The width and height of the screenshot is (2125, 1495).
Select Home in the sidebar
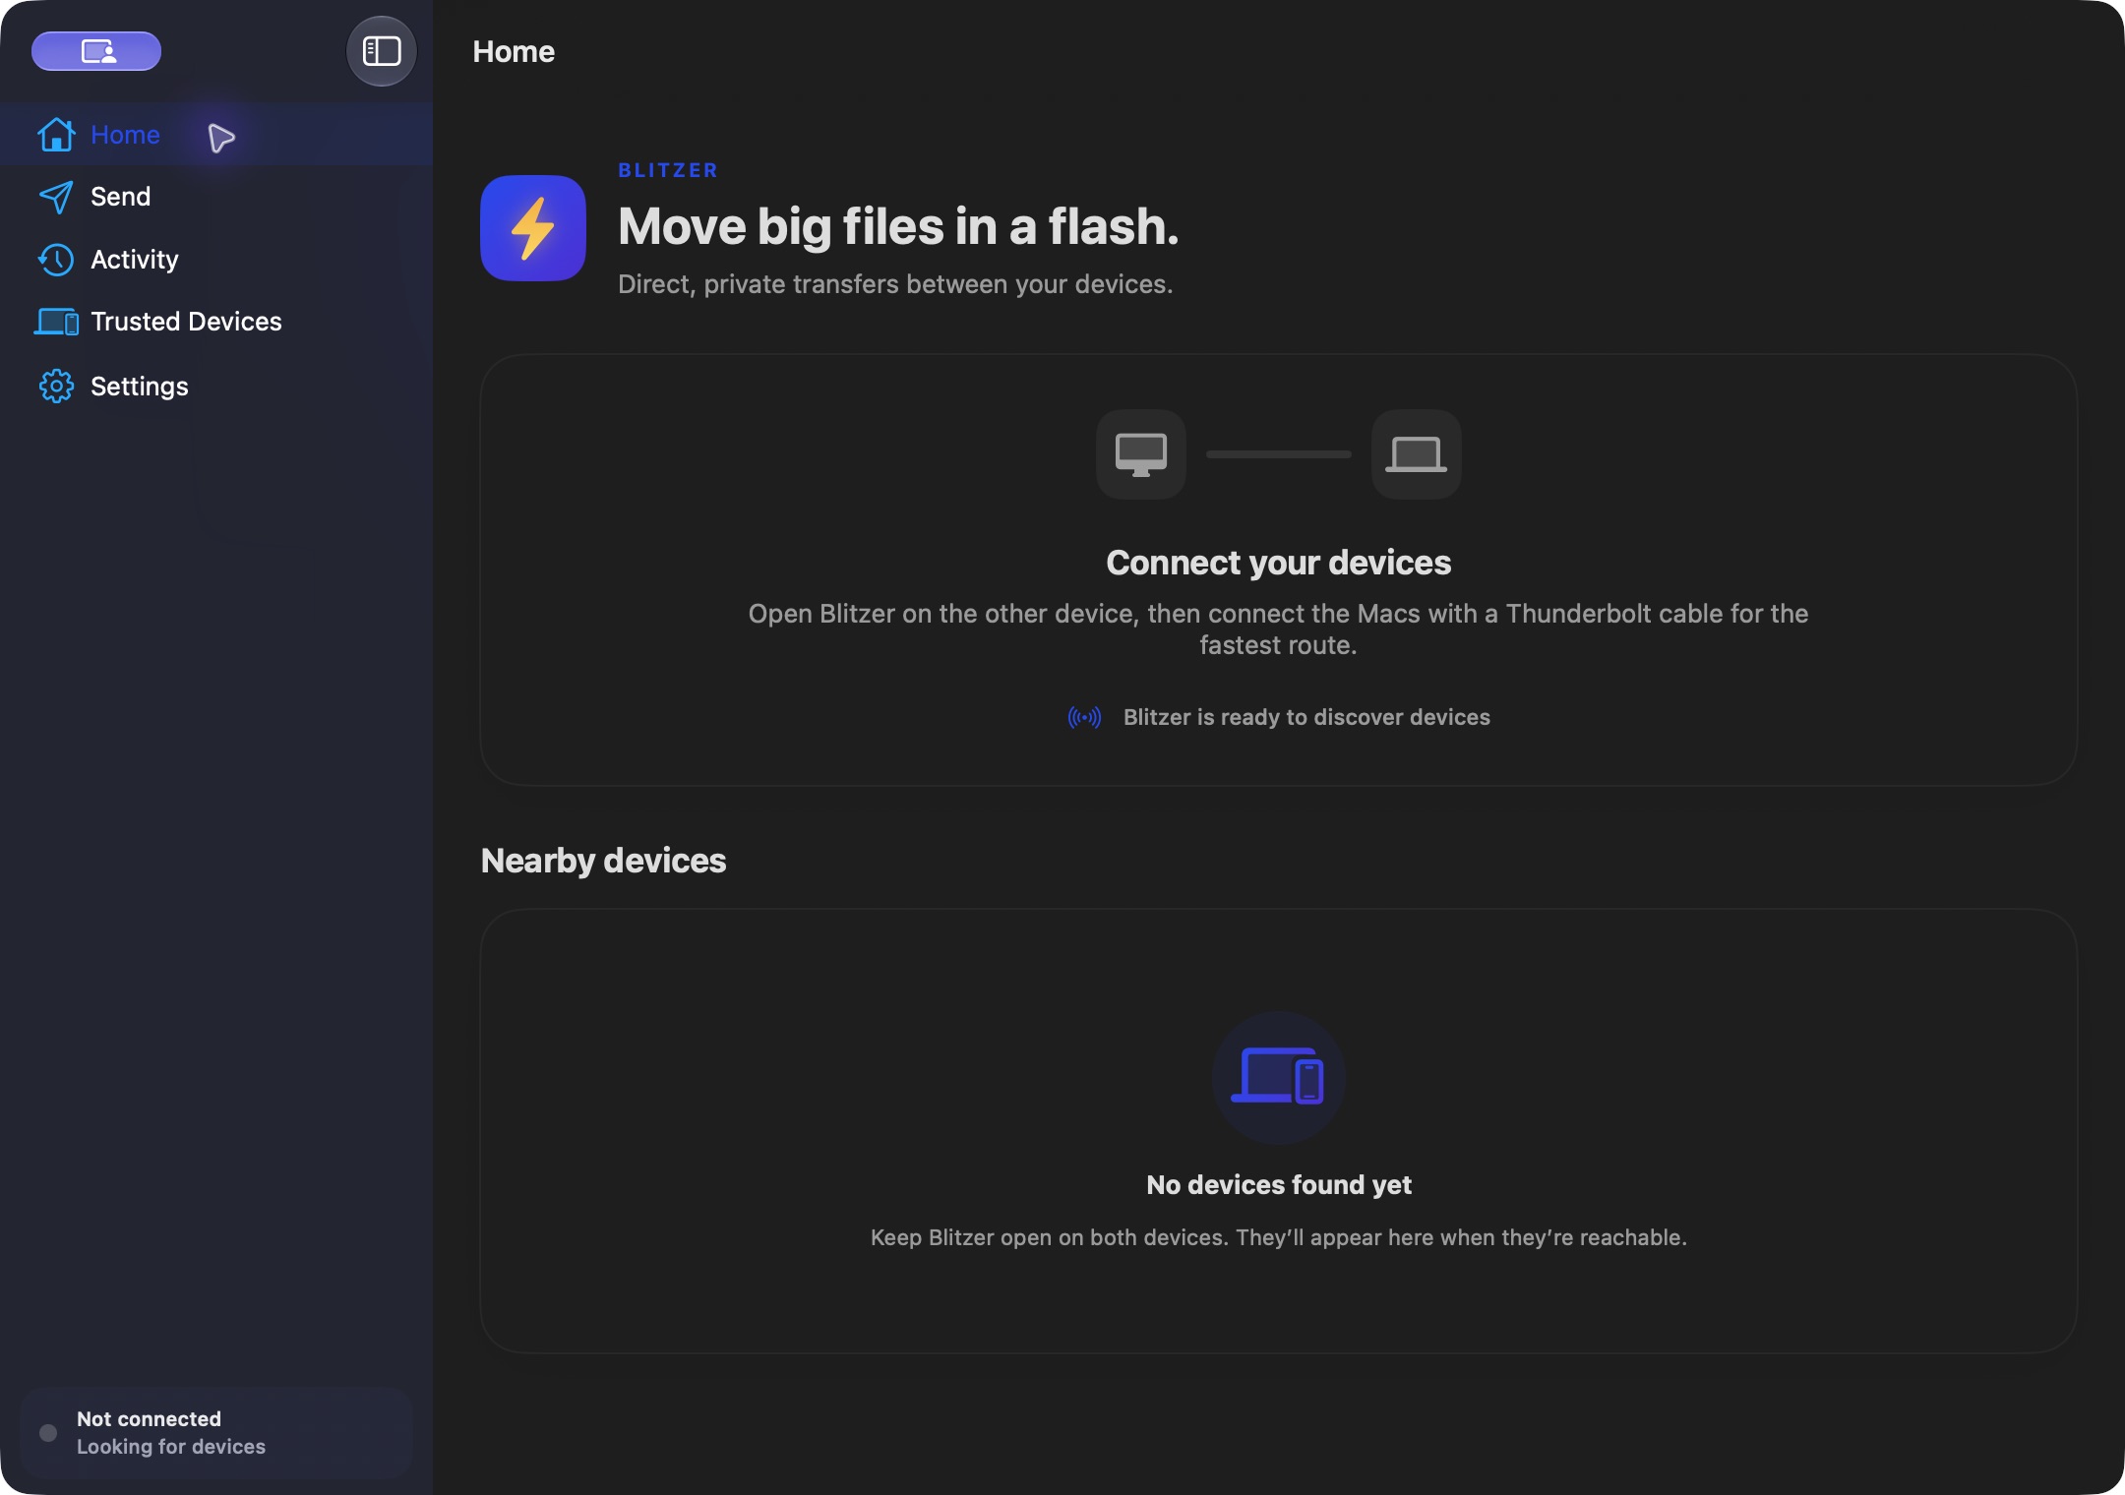point(216,135)
